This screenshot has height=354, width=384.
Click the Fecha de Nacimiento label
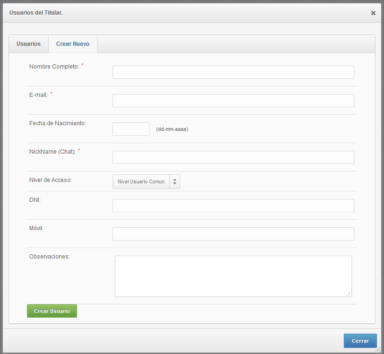pyautogui.click(x=58, y=123)
